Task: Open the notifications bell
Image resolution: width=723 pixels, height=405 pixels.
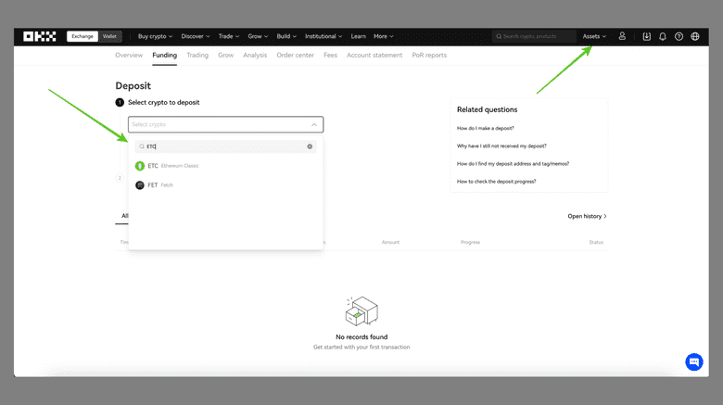Action: (x=663, y=36)
